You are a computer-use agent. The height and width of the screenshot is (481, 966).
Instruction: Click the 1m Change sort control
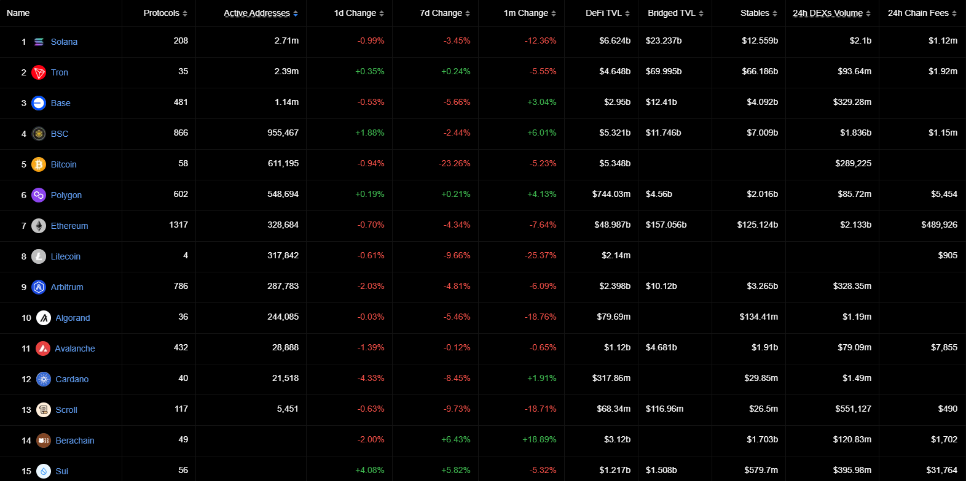click(555, 13)
